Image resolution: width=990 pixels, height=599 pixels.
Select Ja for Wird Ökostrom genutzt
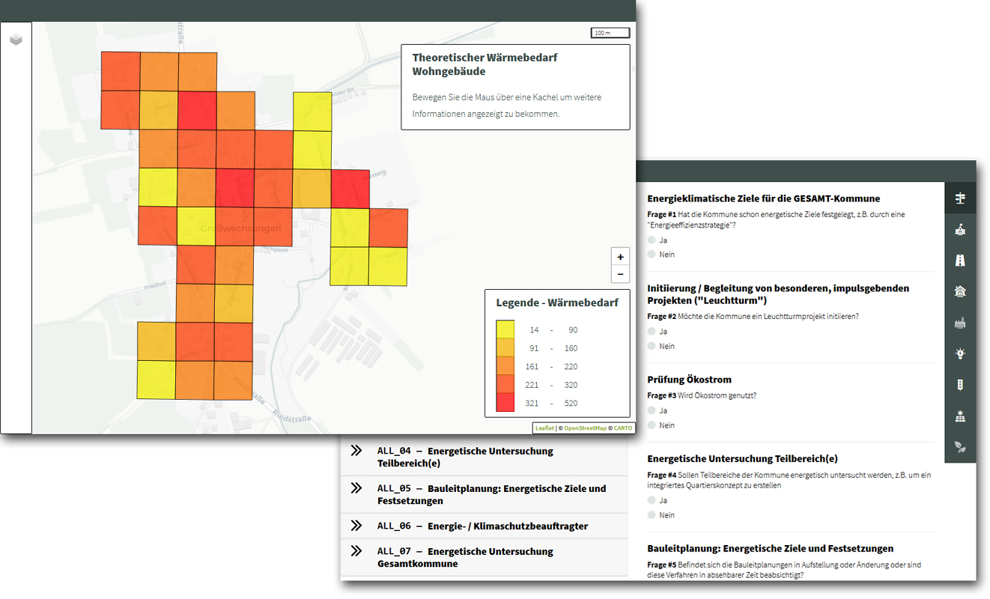tap(651, 410)
